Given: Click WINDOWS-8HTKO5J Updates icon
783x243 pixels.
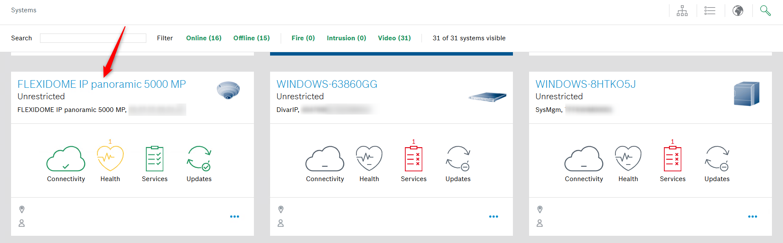Looking at the screenshot, I should (717, 159).
